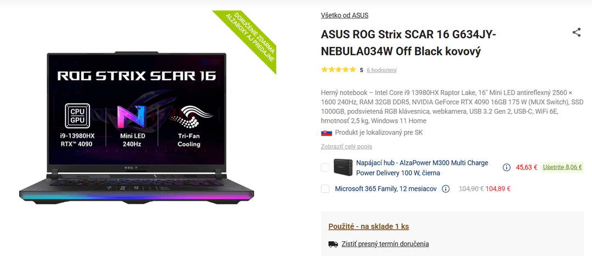Viewport: 592px width, 256px height.
Task: Open info icon for AlzaPower M300 hub
Action: coord(506,167)
